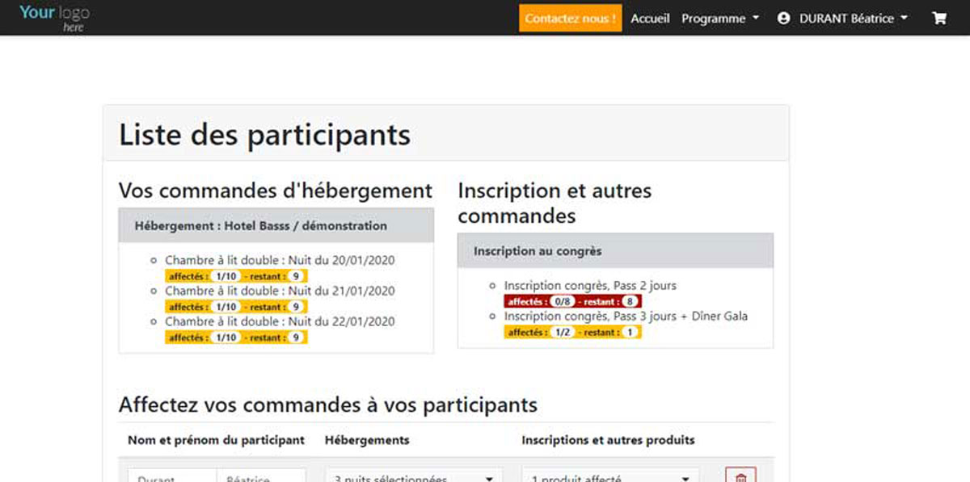Open the Programme dropdown menu
The width and height of the screenshot is (970, 482).
pos(720,18)
